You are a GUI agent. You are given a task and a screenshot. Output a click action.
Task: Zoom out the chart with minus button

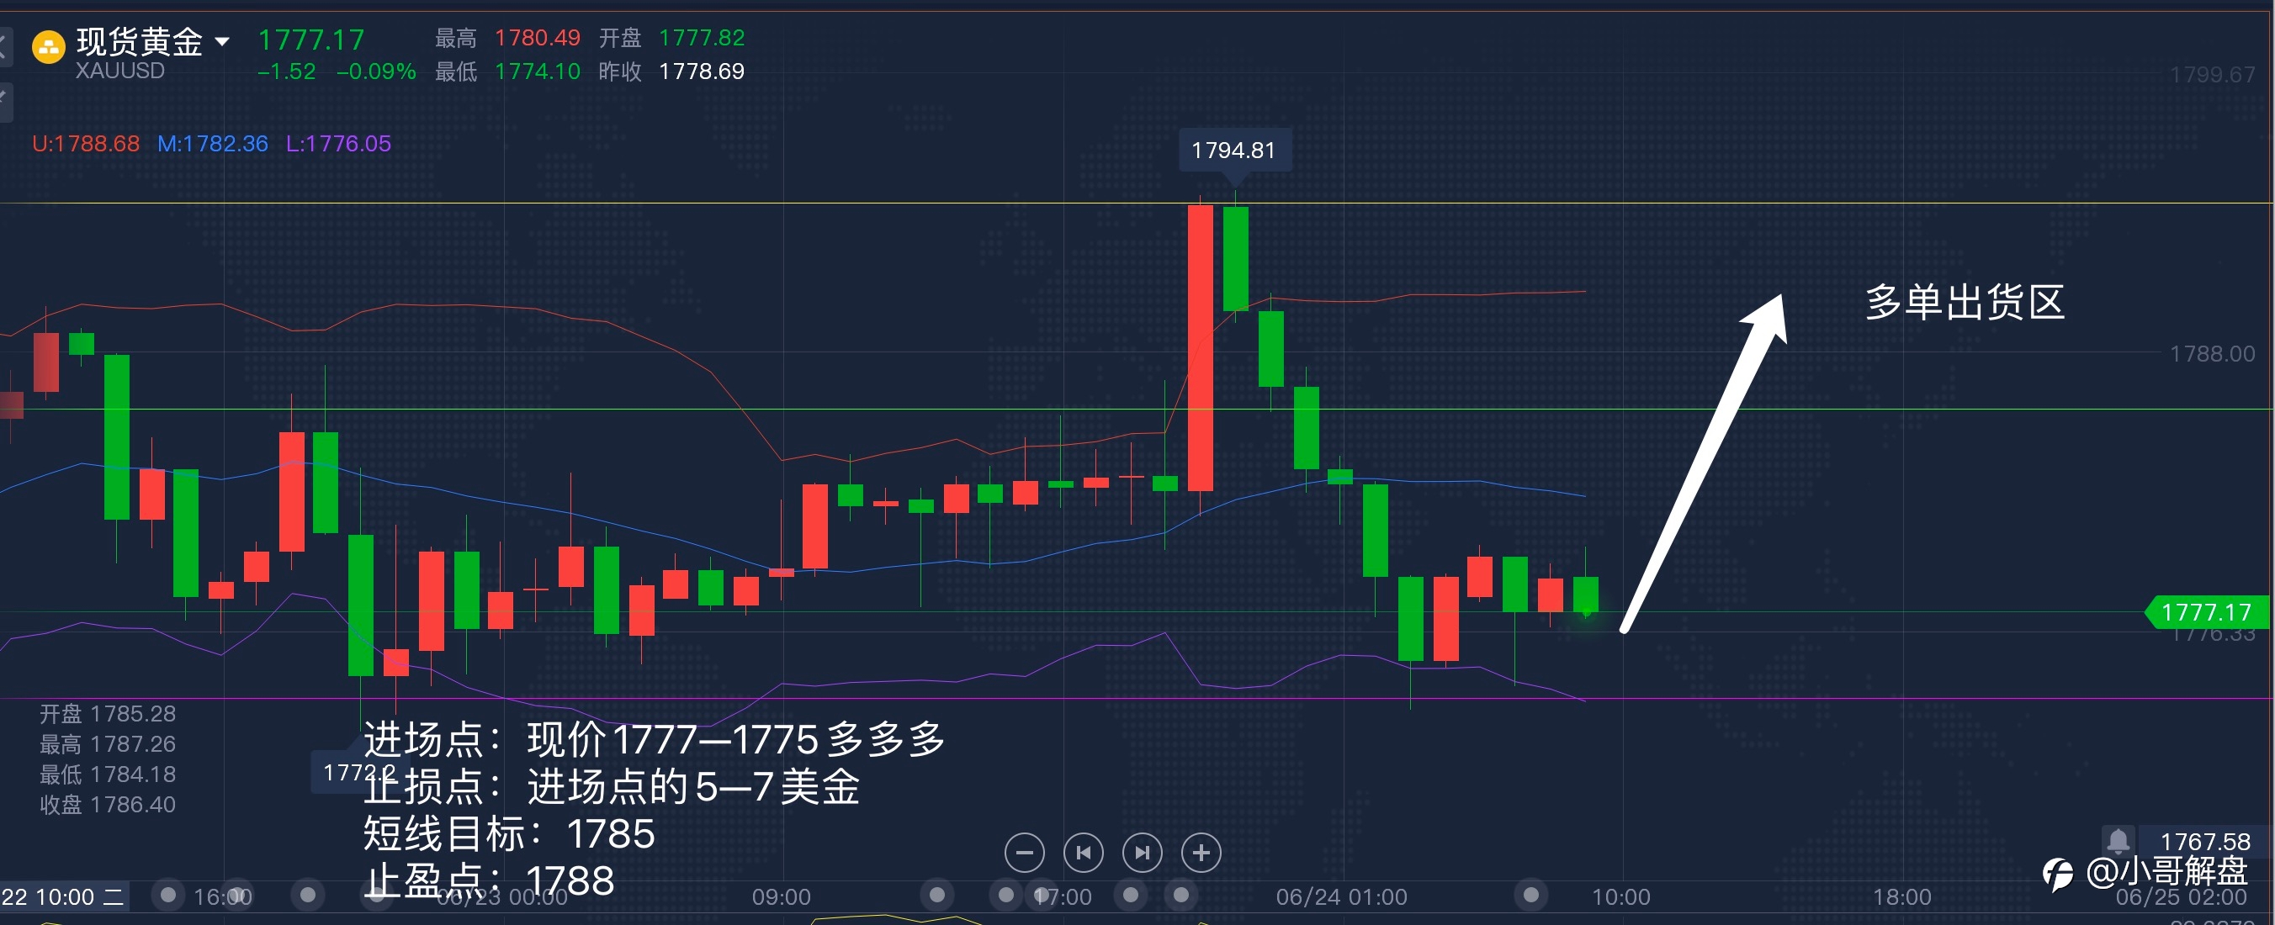1025,853
